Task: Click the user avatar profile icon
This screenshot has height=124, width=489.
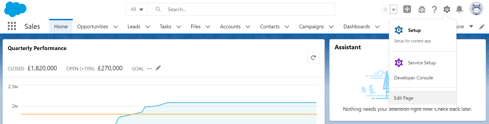Action: [x=476, y=9]
